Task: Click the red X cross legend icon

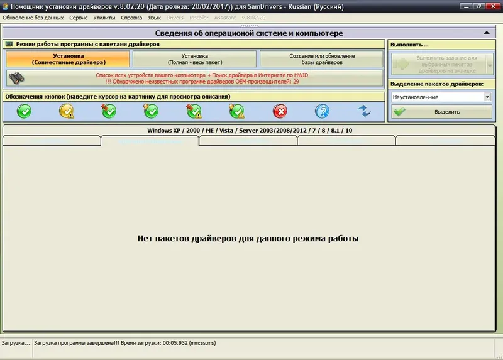Action: (280, 112)
